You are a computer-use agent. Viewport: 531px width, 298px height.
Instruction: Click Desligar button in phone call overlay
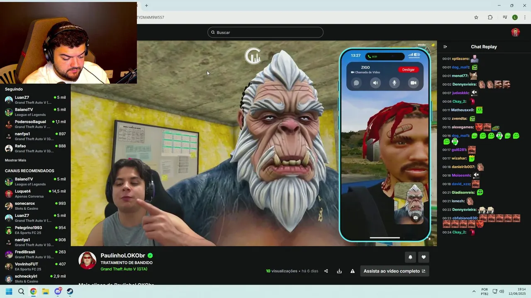pos(408,70)
